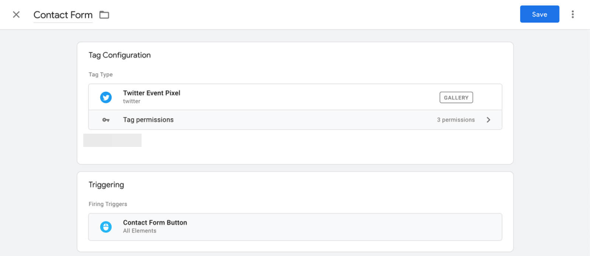Select the Twitter Event Pixel tag type title

[152, 93]
